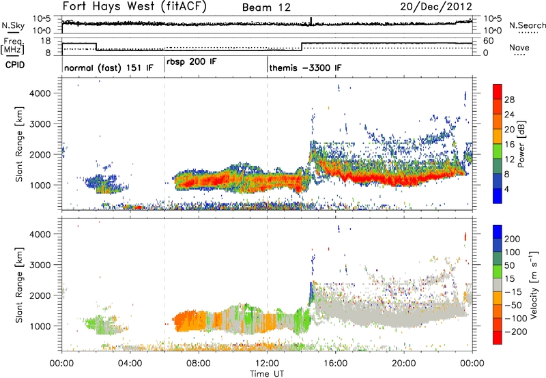This screenshot has width=546, height=378.
Task: Click Power colorbar segment between 16 and 20
Action: point(498,136)
